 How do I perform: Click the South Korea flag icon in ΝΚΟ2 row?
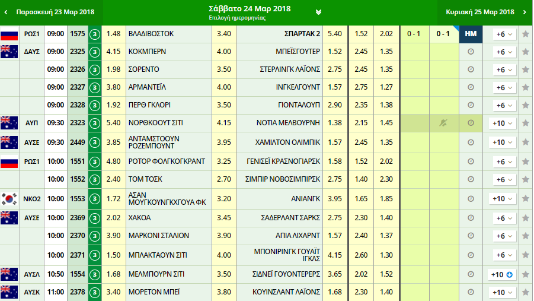pyautogui.click(x=9, y=199)
